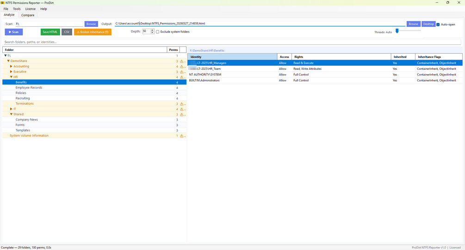Adjust the Threads slider handle
The width and height of the screenshot is (465, 250).
[x=397, y=31]
